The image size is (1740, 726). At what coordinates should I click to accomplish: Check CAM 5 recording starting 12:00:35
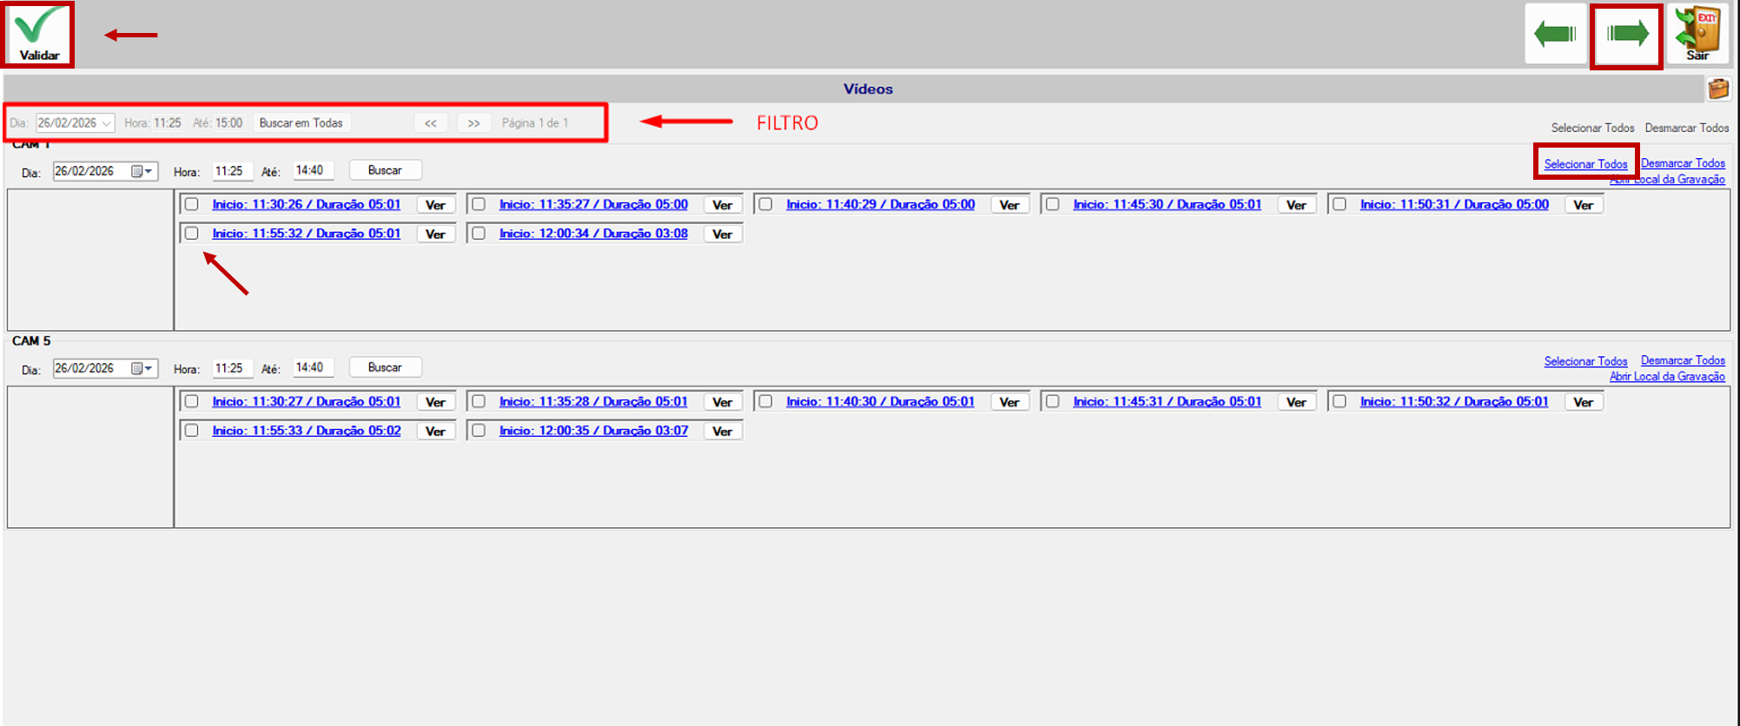coord(479,430)
